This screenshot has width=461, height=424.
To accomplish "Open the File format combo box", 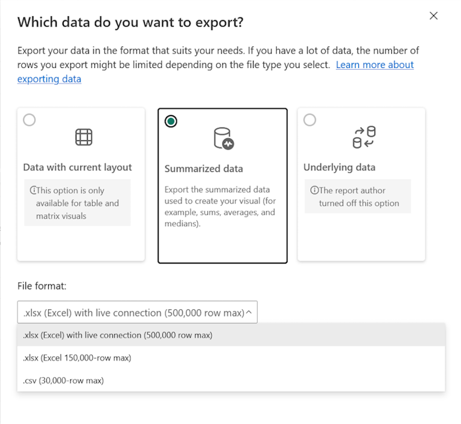I will click(x=137, y=312).
